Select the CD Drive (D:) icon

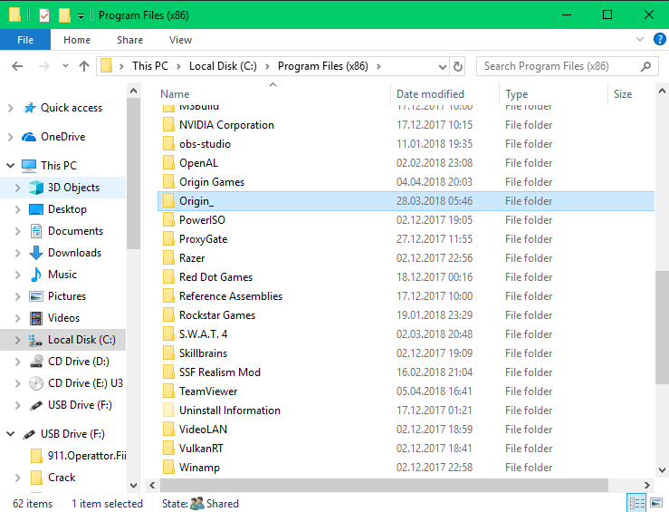[x=36, y=362]
